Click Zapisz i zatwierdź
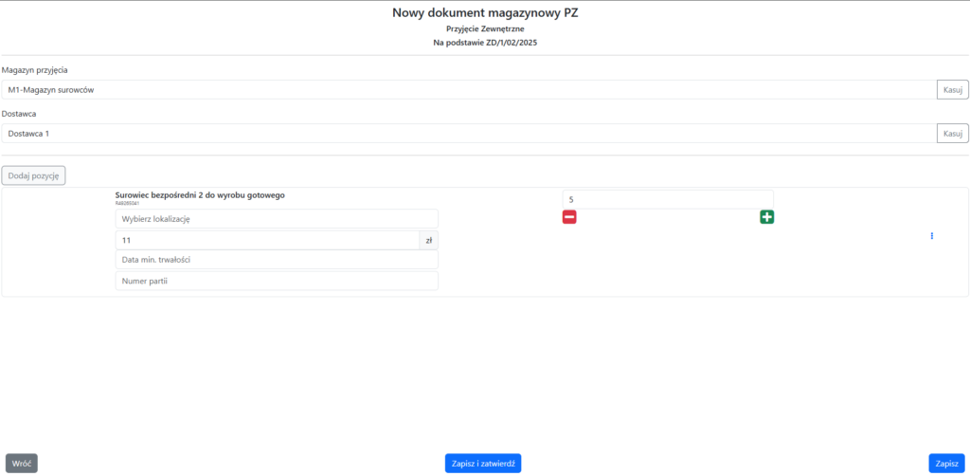Screen dimensions: 970x476 point(483,463)
